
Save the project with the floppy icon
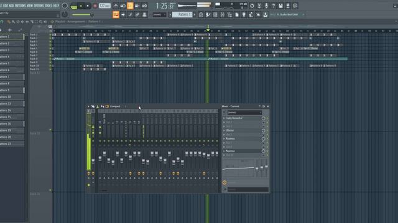click(280, 6)
